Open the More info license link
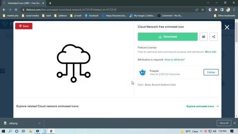 click(210, 52)
